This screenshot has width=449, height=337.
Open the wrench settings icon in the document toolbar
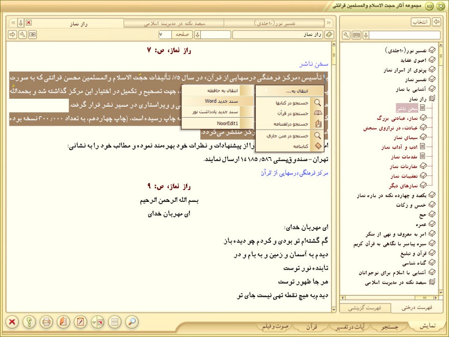click(x=22, y=35)
